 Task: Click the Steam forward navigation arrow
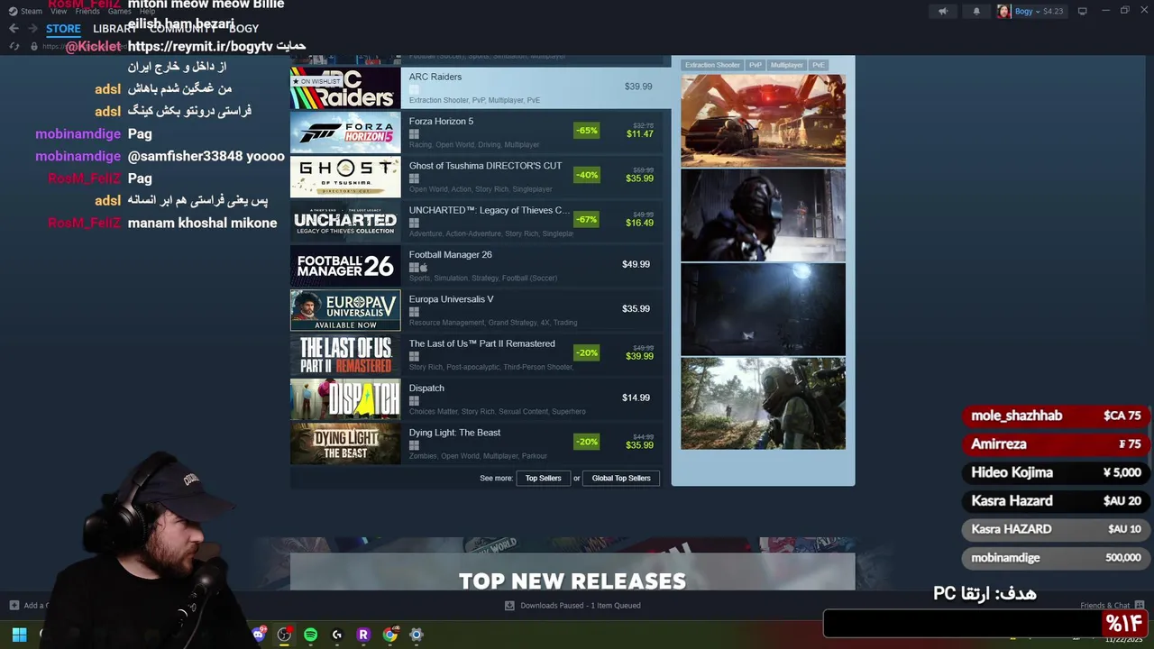pos(32,29)
